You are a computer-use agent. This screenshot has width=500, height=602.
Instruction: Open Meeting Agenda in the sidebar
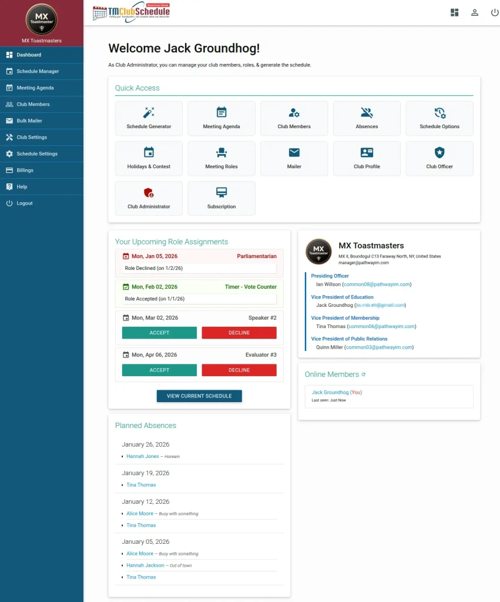42,88
